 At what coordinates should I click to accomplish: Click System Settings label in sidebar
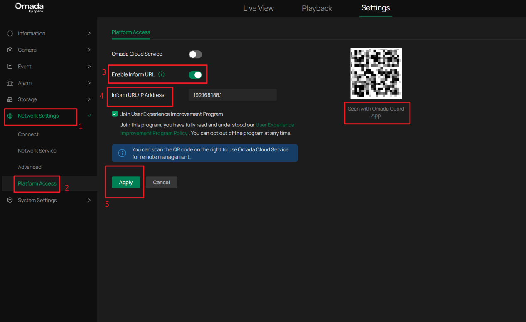(37, 200)
